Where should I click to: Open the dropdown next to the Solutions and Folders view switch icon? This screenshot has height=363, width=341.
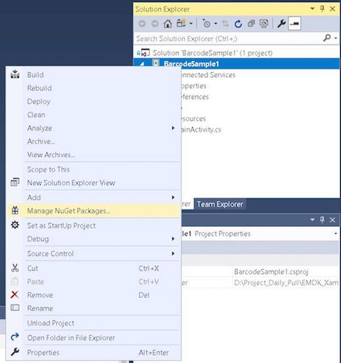(x=191, y=24)
